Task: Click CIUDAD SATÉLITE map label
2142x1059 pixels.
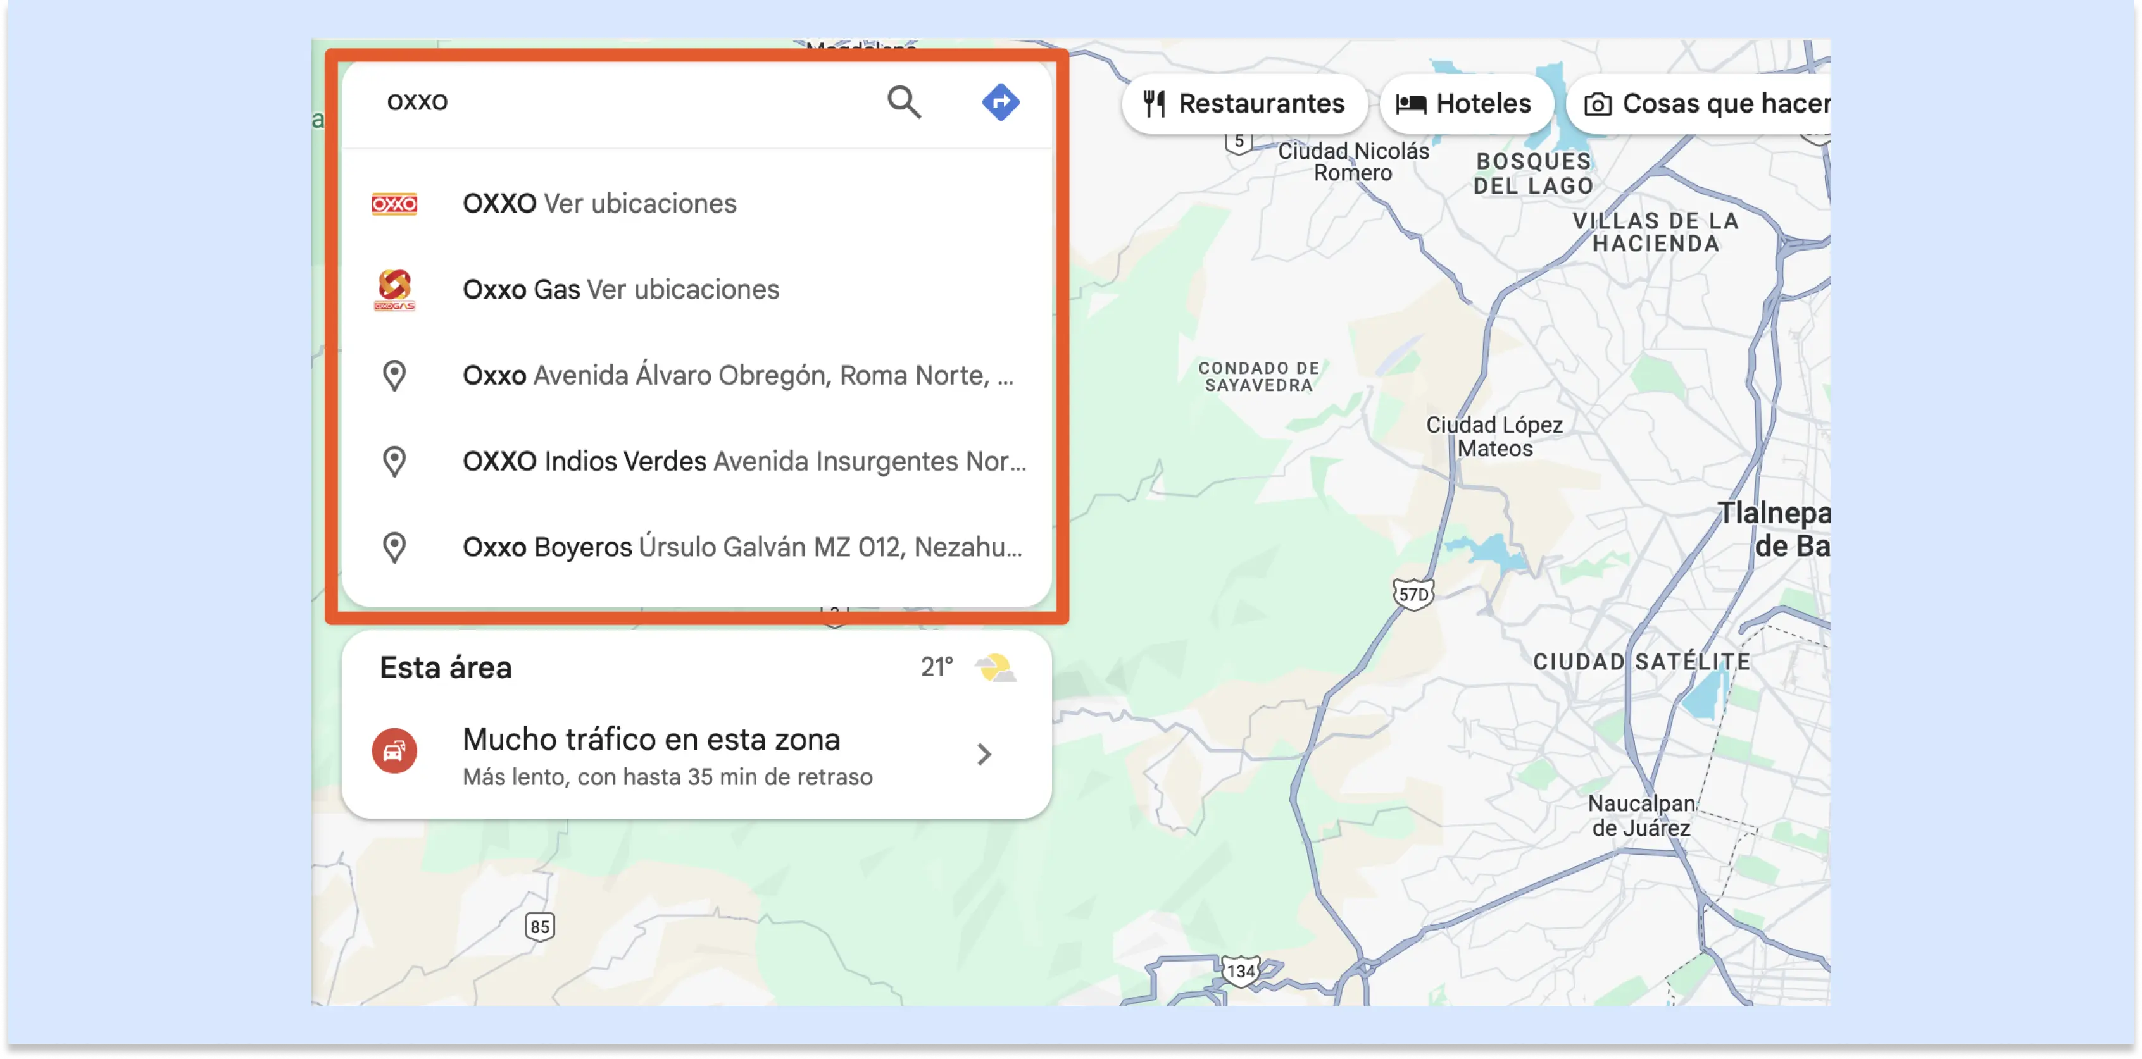Action: click(1641, 662)
